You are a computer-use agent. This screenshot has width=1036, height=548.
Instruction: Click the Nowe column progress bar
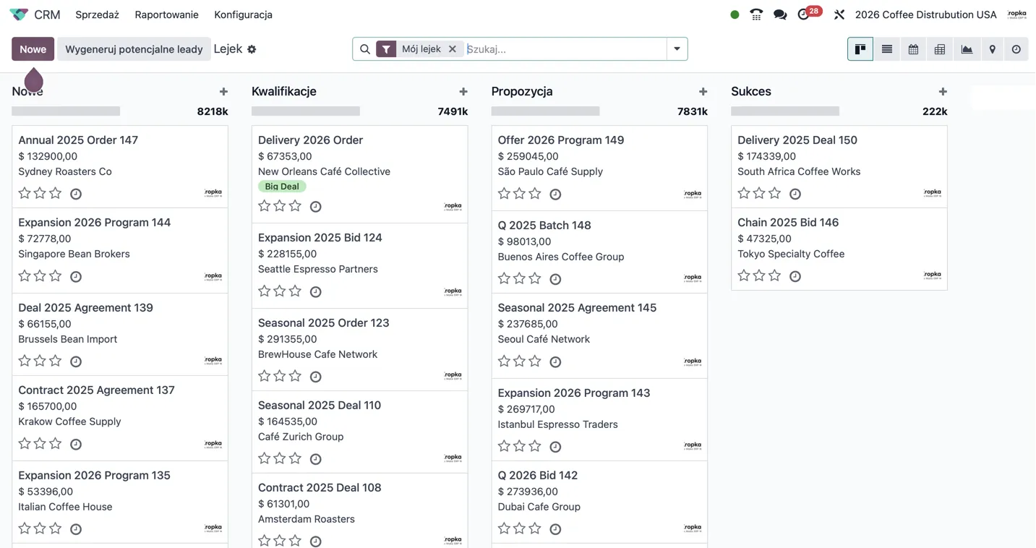click(x=66, y=111)
